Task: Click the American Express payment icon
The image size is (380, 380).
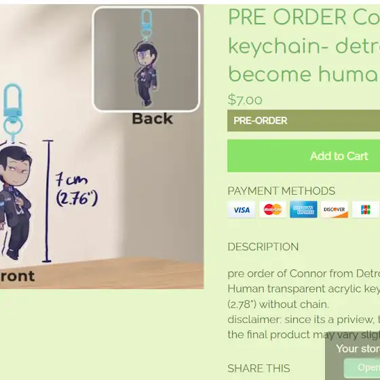Action: [x=303, y=210]
